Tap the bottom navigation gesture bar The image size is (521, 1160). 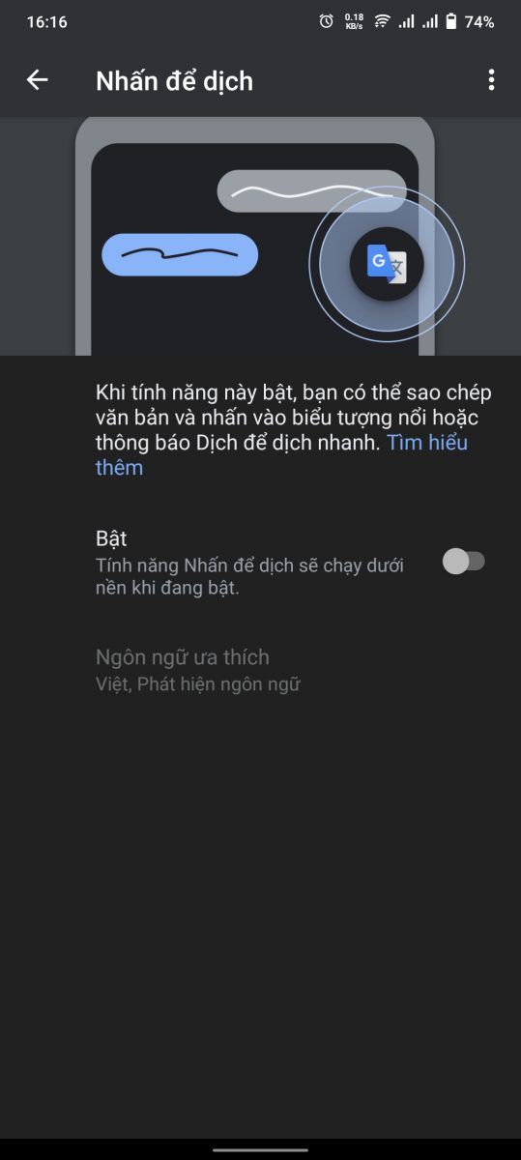(x=260, y=1147)
